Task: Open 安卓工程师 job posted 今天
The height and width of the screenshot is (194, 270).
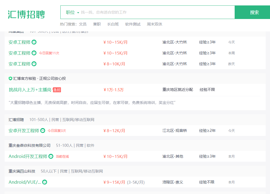Action: tap(20, 42)
